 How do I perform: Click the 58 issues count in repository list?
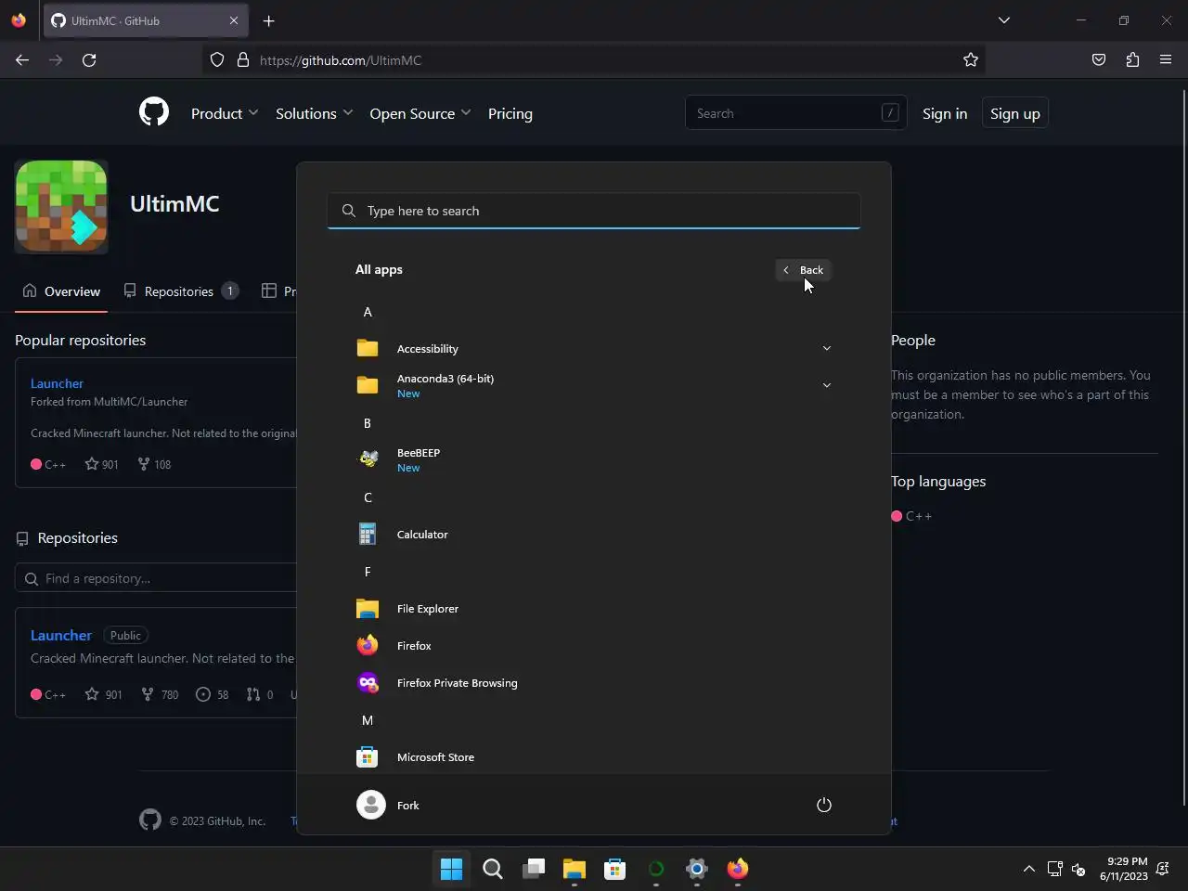coord(213,694)
